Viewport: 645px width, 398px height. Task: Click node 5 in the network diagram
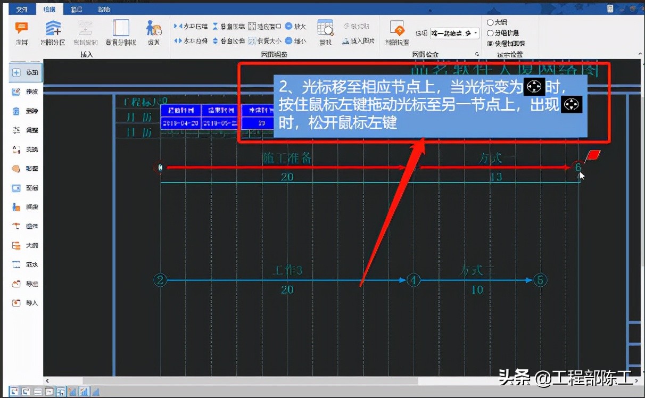[x=540, y=280]
